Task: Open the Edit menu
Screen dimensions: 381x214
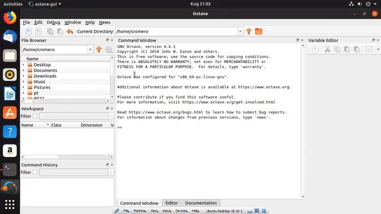Action: (x=38, y=22)
